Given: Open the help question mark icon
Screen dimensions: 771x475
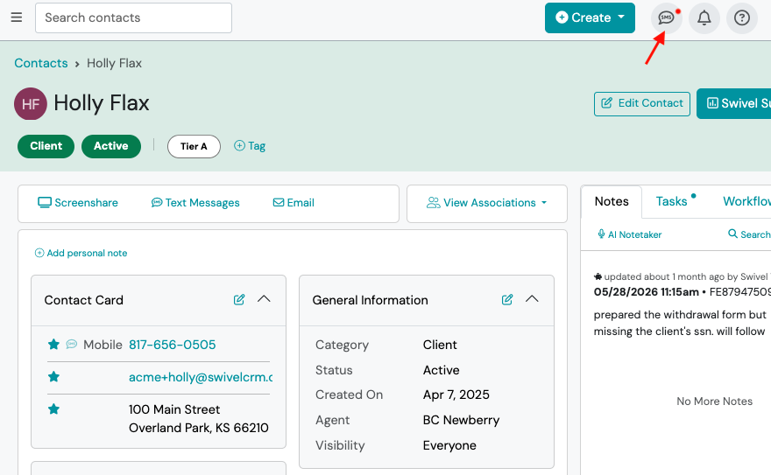Looking at the screenshot, I should pyautogui.click(x=741, y=18).
